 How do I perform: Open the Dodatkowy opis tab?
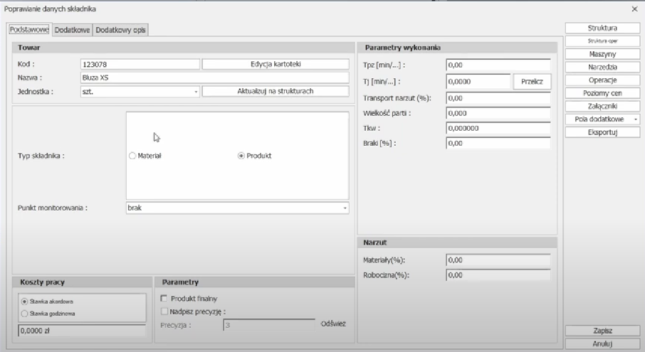click(120, 29)
